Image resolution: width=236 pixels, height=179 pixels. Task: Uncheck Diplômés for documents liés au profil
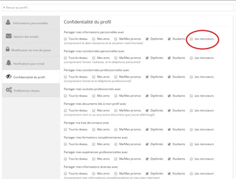pyautogui.click(x=147, y=111)
